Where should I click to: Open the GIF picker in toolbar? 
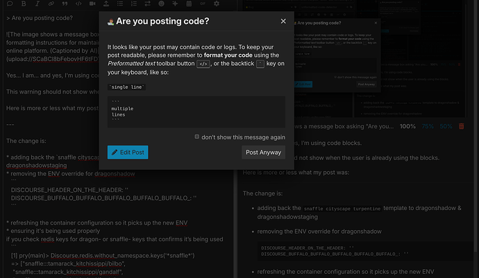pyautogui.click(x=203, y=3)
